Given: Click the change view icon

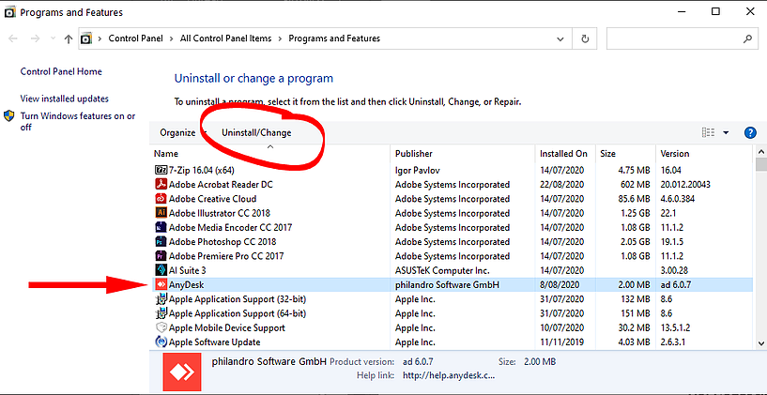Looking at the screenshot, I should pyautogui.click(x=708, y=132).
